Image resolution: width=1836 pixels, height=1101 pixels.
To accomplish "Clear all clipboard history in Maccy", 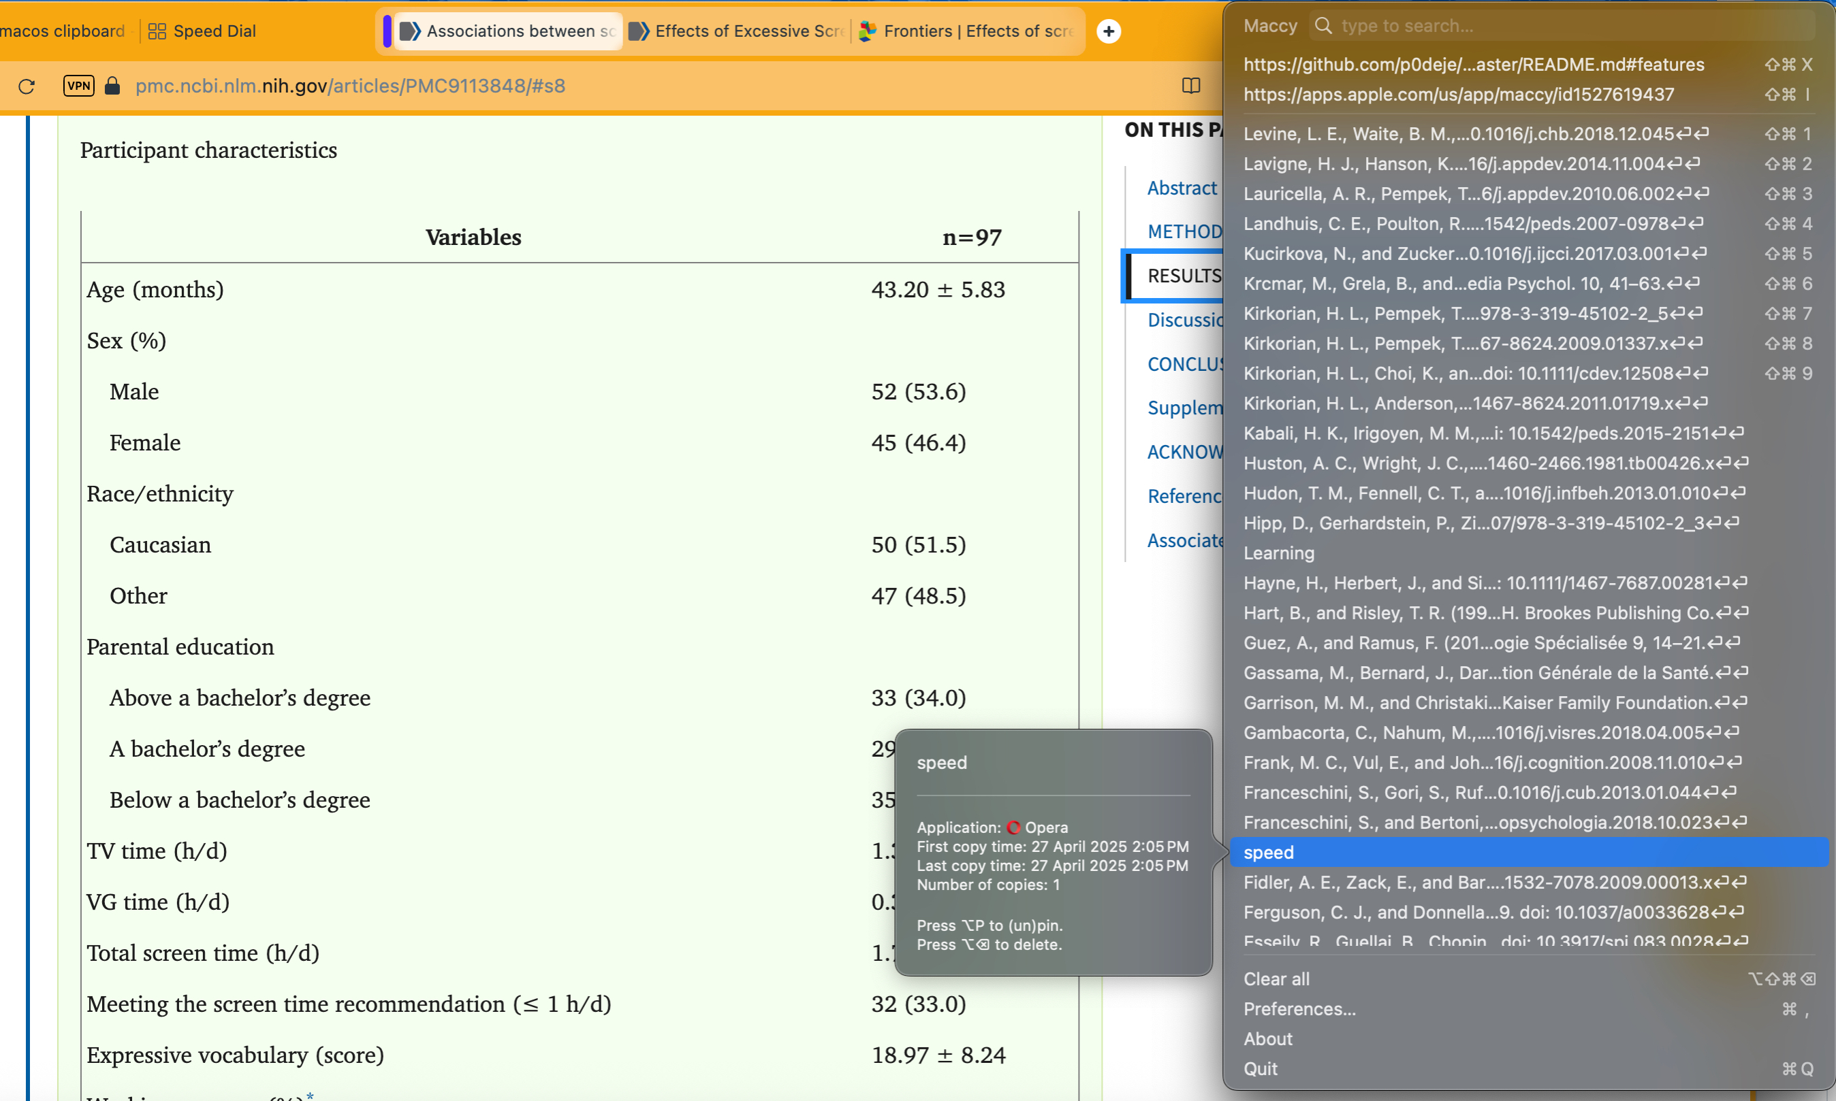I will (1276, 979).
